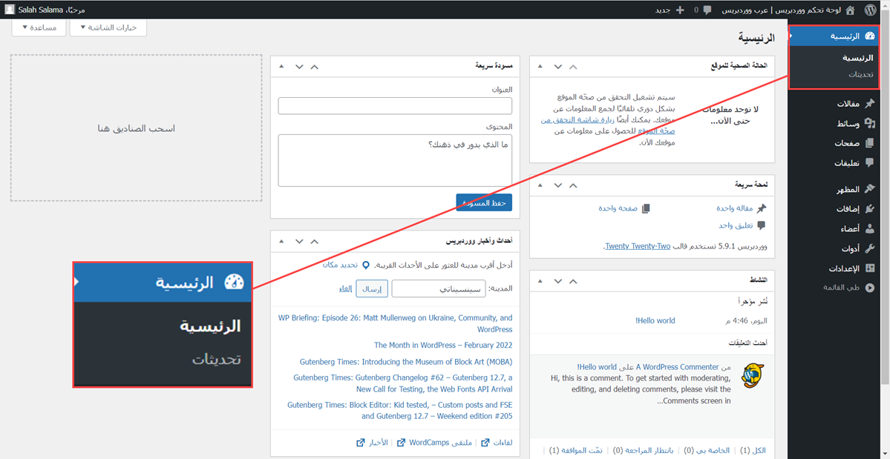The height and width of the screenshot is (459, 890).
Task: Go to Pages (صفحات) in sidebar menu
Action: (x=846, y=143)
